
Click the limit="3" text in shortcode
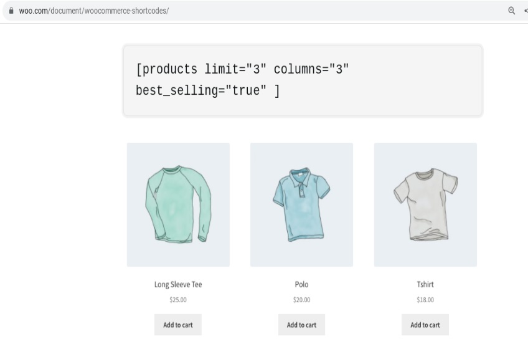(235, 69)
